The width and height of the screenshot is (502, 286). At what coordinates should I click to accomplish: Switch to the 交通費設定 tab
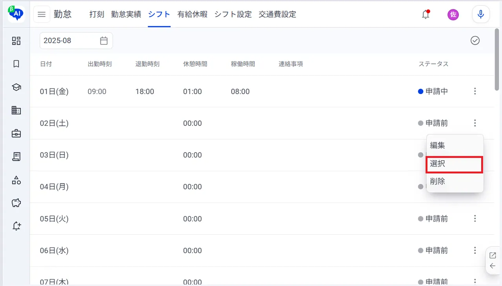click(x=277, y=14)
